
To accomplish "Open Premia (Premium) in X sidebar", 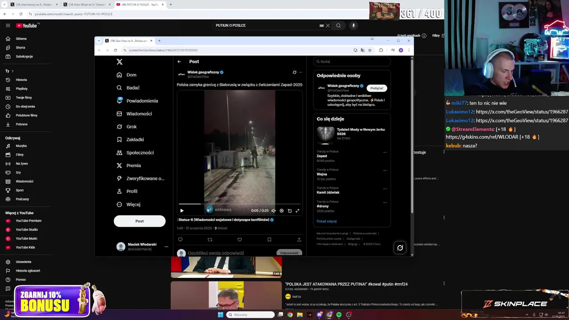I will pyautogui.click(x=129, y=165).
